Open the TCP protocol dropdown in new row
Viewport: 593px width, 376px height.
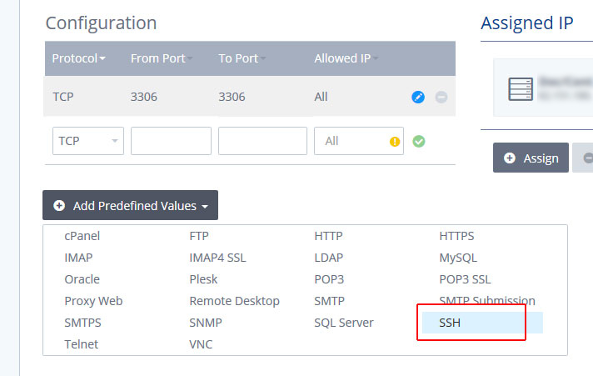pos(88,141)
